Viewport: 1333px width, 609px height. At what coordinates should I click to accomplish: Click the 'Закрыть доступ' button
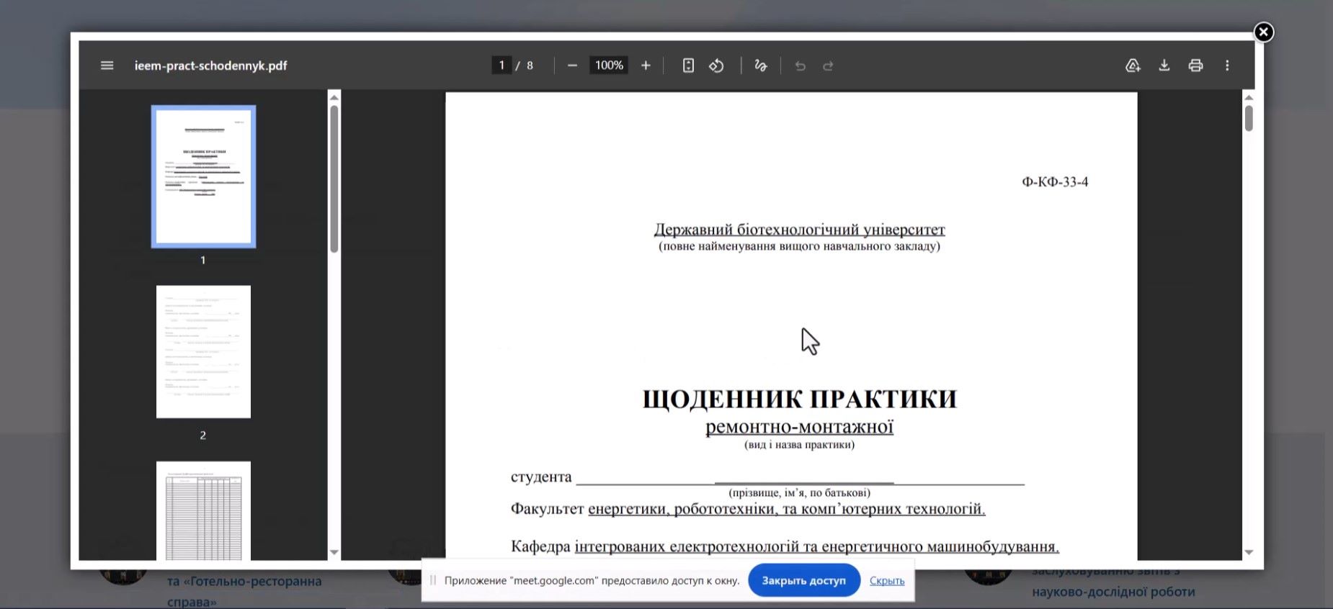coord(803,580)
